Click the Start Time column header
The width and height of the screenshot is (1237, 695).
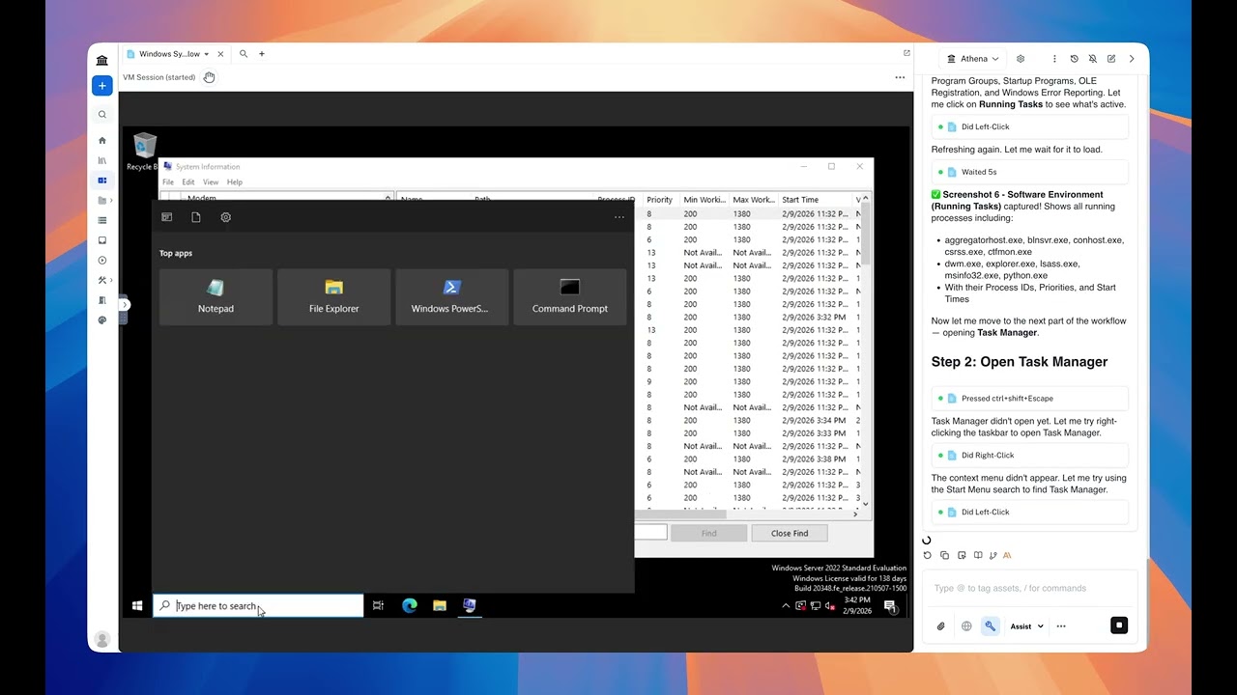coord(814,200)
